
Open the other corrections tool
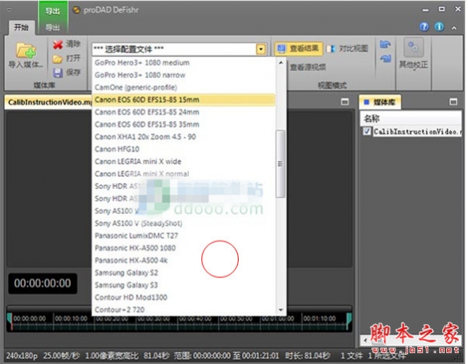(x=413, y=54)
